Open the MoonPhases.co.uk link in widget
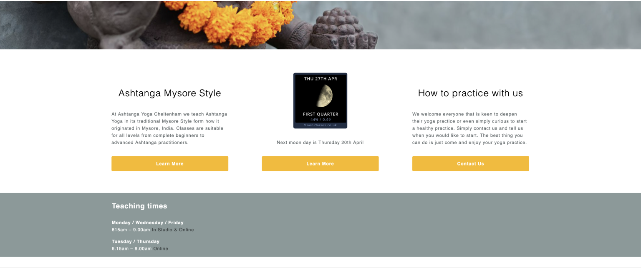The width and height of the screenshot is (641, 268). pos(320,125)
